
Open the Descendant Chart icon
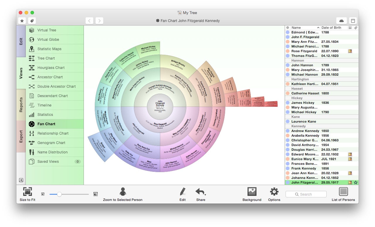click(x=32, y=96)
